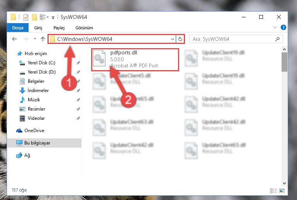Open the Paylaş ribbon tab

point(59,28)
